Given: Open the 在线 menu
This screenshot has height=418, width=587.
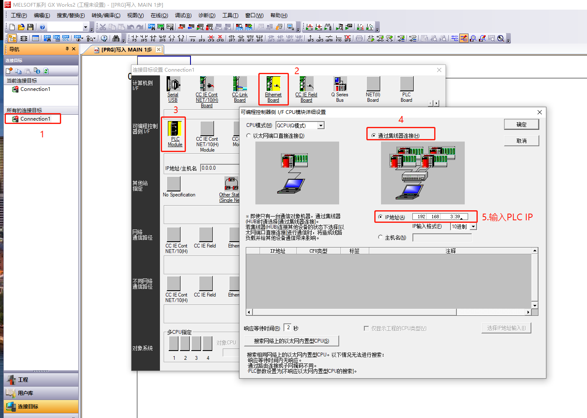Looking at the screenshot, I should click(159, 15).
